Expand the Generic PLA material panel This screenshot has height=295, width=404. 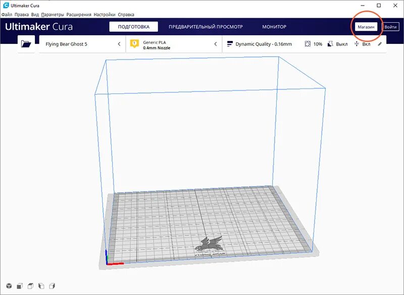[x=174, y=44]
